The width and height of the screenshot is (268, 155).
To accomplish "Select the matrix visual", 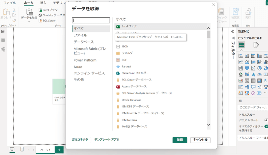I will pos(259,81).
